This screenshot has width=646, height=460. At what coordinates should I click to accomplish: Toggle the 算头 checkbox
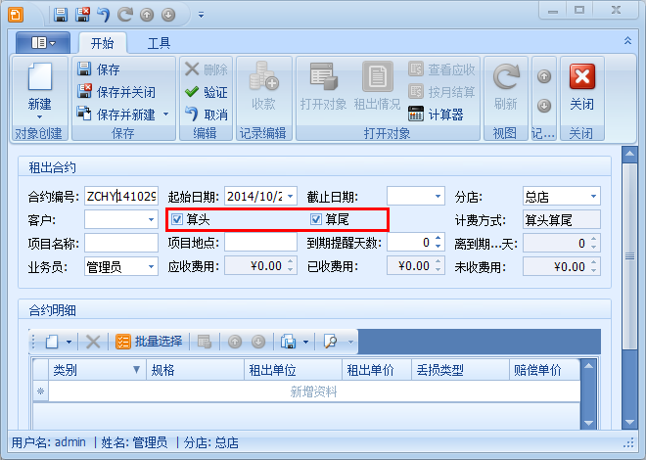coord(177,219)
